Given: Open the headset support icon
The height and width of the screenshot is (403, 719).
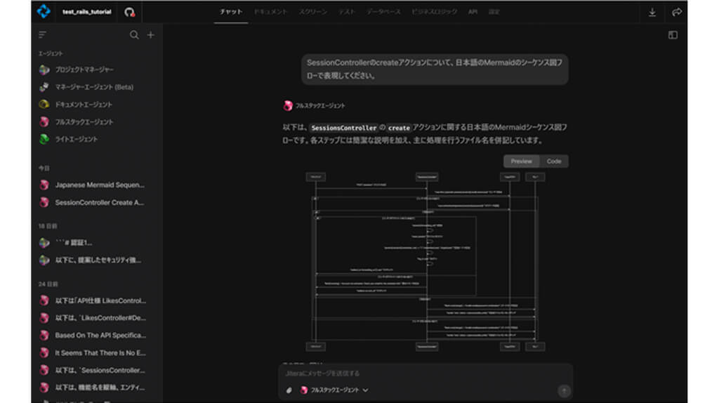Looking at the screenshot, I should tap(130, 12).
